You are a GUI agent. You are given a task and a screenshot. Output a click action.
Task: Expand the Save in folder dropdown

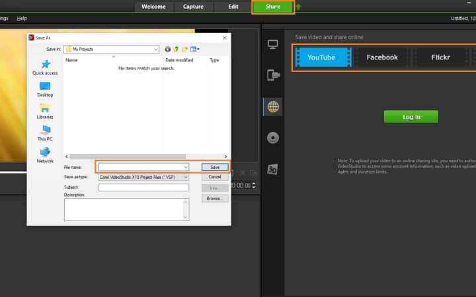pos(155,49)
